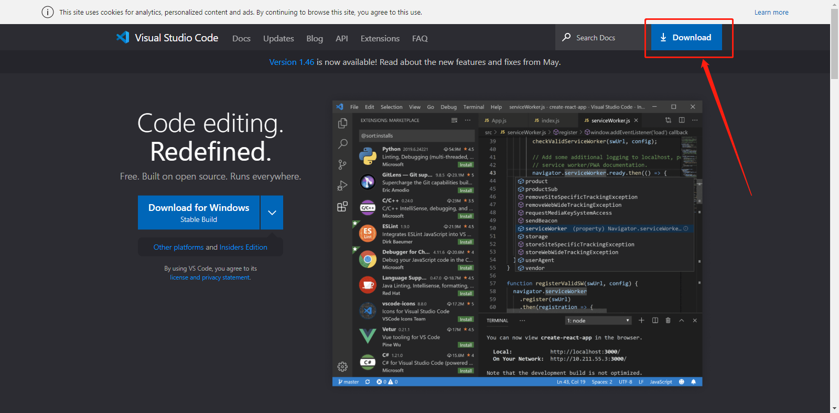The height and width of the screenshot is (413, 839).
Task: Install the GitLens extension
Action: [466, 191]
